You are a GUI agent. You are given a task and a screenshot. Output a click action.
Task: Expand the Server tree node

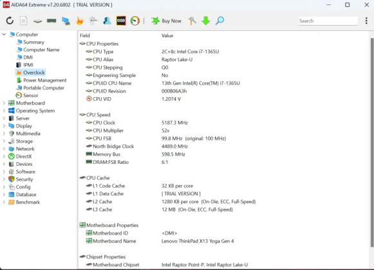point(4,118)
